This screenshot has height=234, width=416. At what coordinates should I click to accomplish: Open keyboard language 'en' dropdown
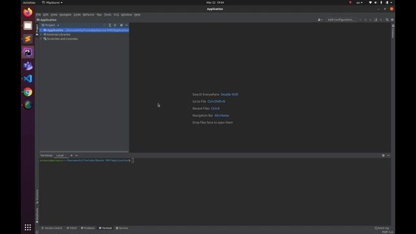[x=359, y=3]
